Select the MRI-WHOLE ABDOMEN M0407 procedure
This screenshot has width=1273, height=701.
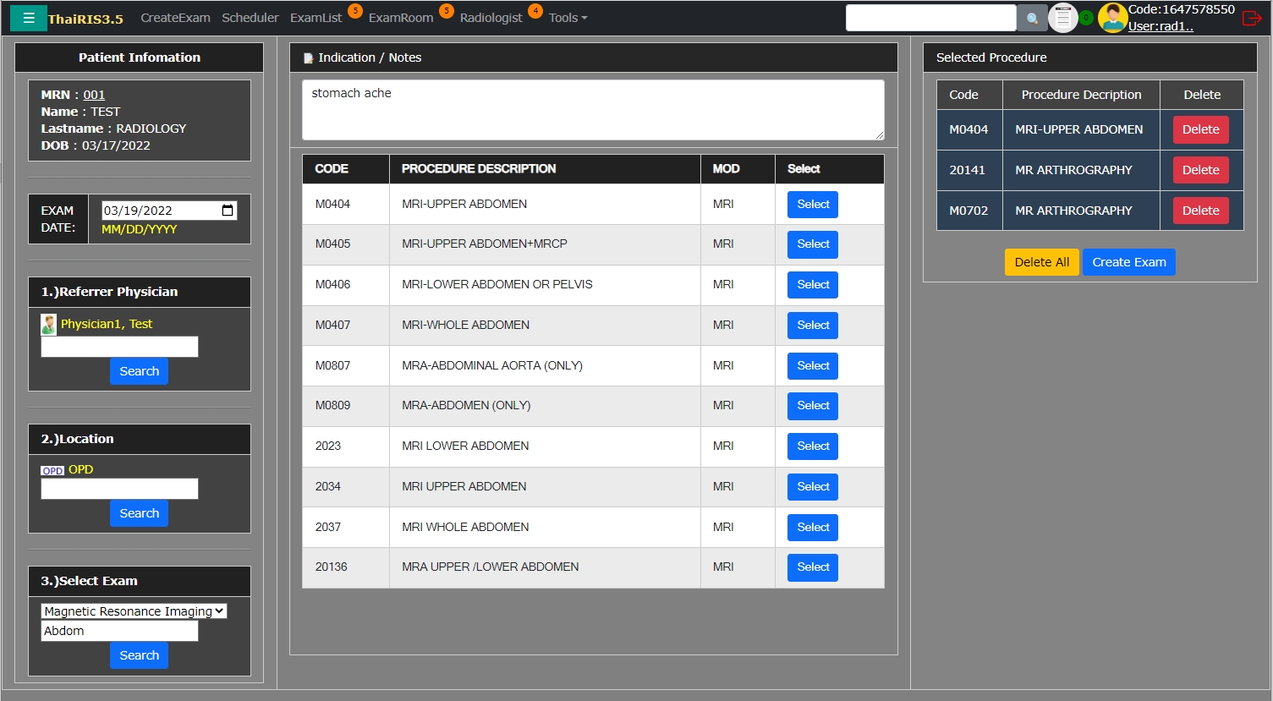tap(812, 325)
